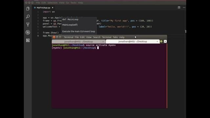This screenshot has width=210, height=118.
Task: Open the Explorer view in VS Code
Action: 28,9
